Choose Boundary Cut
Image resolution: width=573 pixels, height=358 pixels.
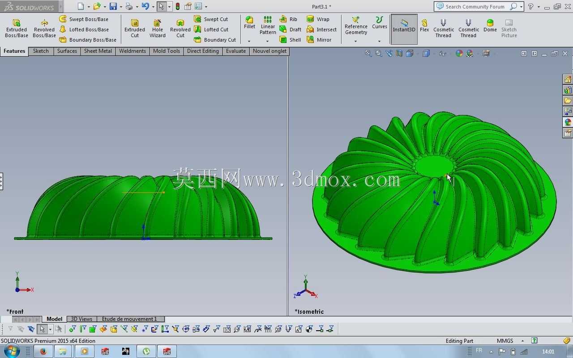coord(215,40)
